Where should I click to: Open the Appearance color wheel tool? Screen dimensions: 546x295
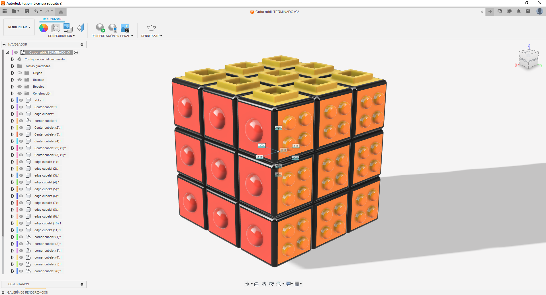coord(43,28)
